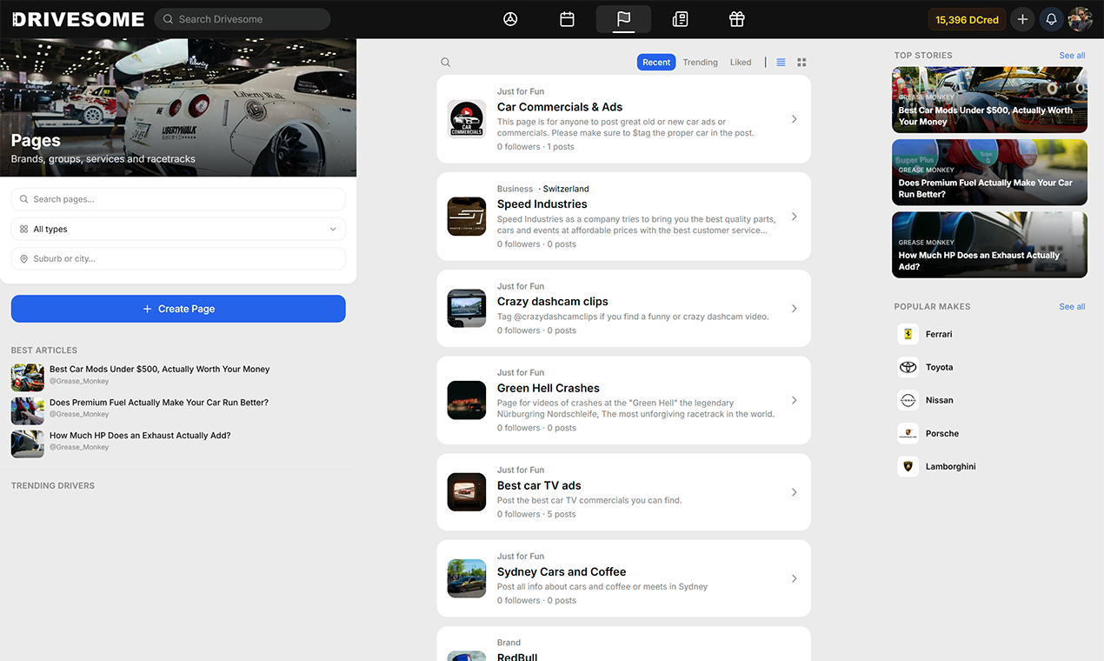Click the Switzerland location label
Screen dimensions: 1104x661
click(566, 189)
